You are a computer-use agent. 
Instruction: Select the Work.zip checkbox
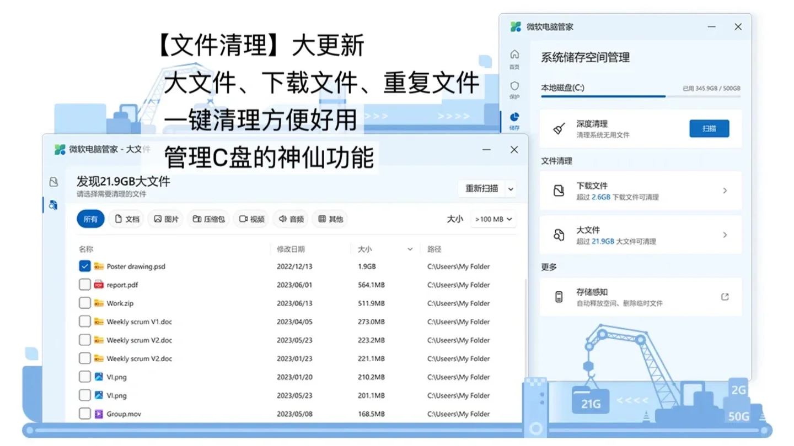point(84,303)
